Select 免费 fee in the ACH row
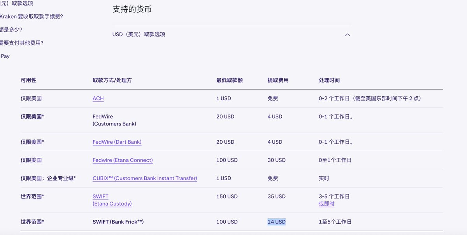467x235 pixels. pos(273,98)
